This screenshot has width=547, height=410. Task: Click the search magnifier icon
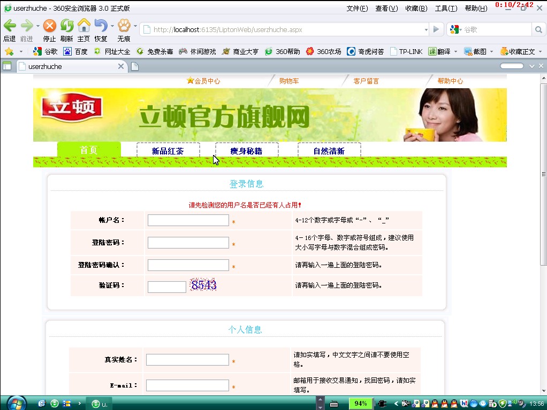click(538, 30)
